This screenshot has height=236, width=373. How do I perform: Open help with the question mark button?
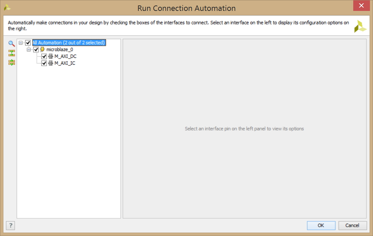(11, 225)
